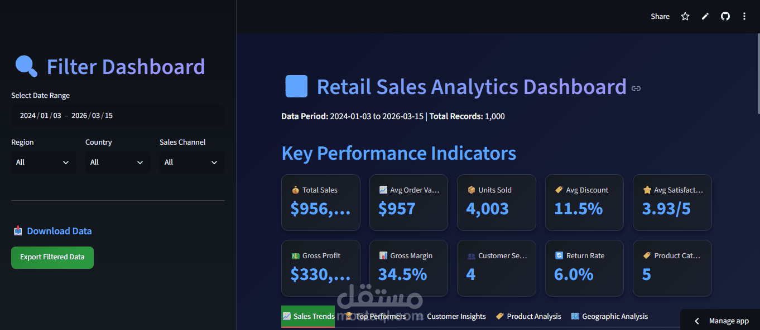The width and height of the screenshot is (760, 330).
Task: Click the Key Performance Indicators heading
Action: pos(399,153)
